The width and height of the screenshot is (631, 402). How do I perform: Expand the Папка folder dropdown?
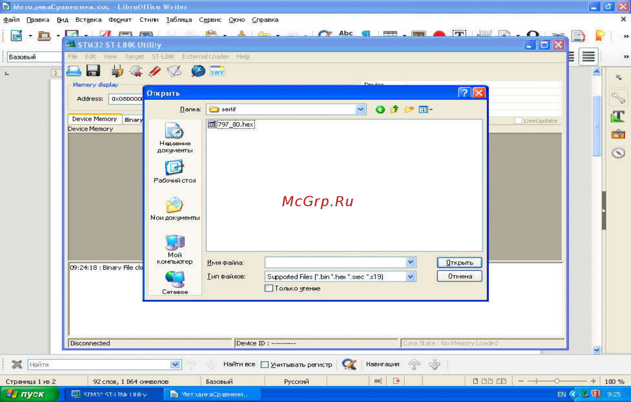tap(360, 109)
